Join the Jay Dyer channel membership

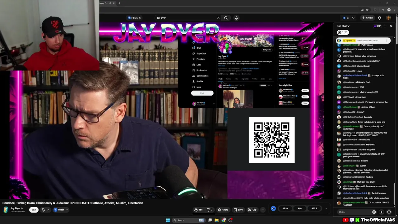point(34,210)
